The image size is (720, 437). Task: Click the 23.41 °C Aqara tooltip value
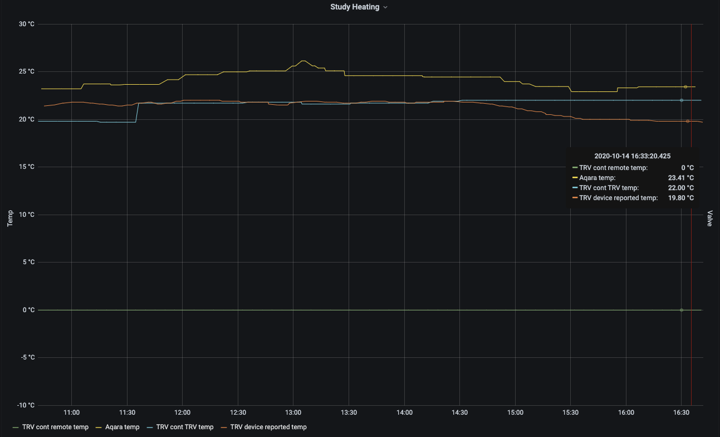pyautogui.click(x=680, y=178)
